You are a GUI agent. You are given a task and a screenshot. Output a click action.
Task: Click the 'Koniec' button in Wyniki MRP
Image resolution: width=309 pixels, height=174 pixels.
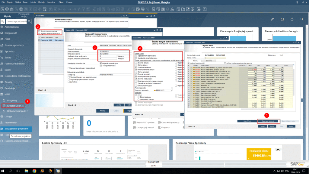click(291, 126)
